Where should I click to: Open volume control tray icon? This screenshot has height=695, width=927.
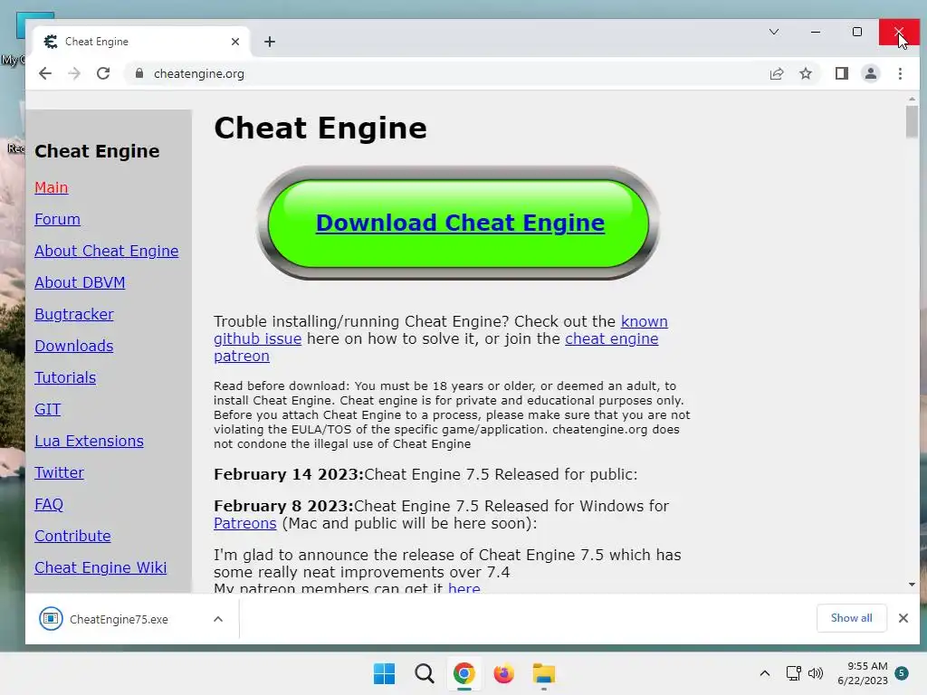pos(816,673)
